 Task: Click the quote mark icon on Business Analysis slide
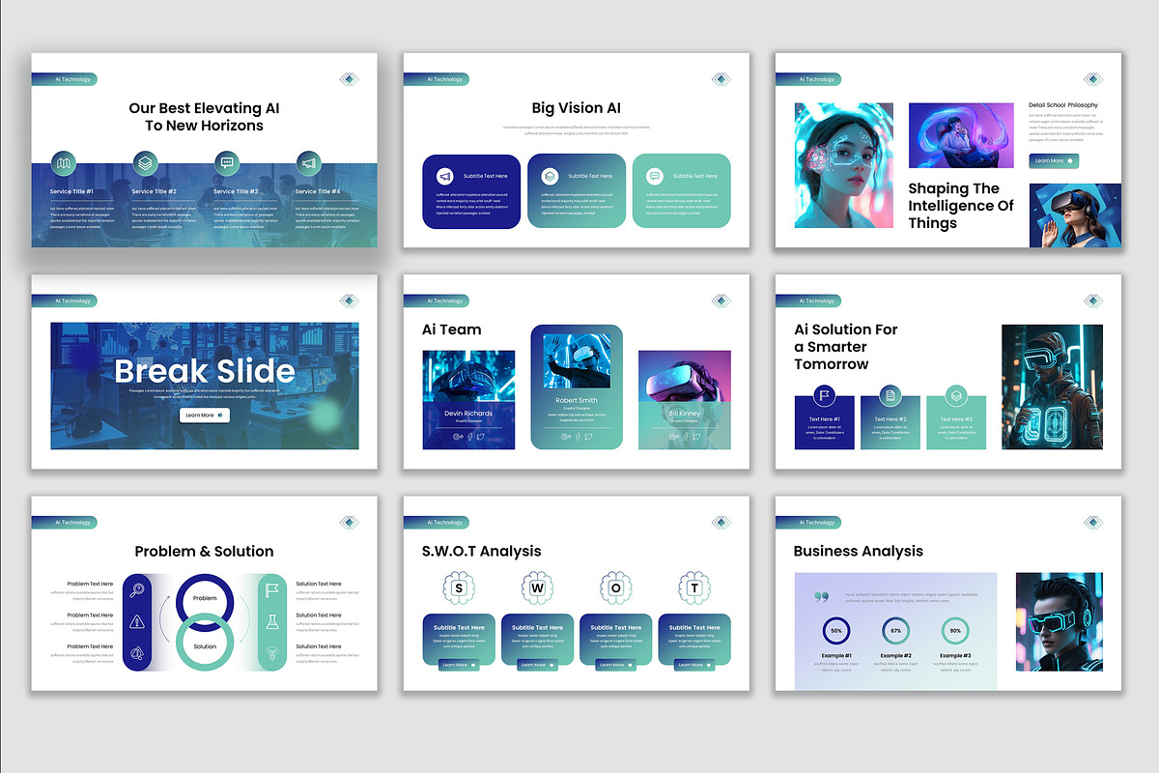[822, 597]
